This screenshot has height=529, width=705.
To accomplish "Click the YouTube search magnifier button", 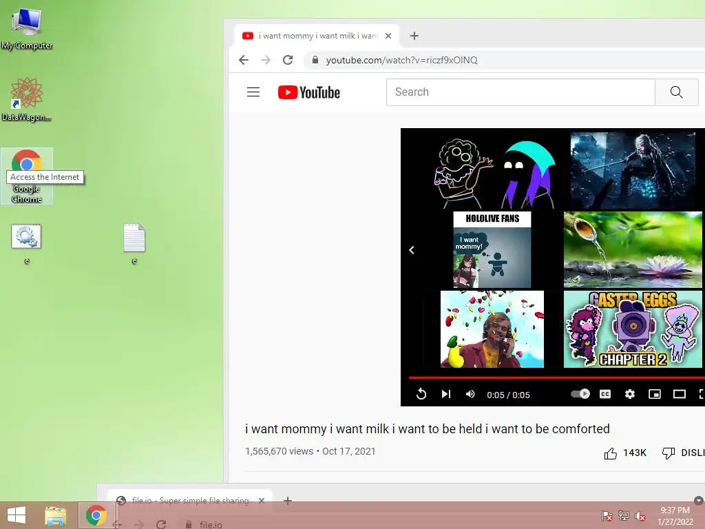I will click(x=676, y=92).
